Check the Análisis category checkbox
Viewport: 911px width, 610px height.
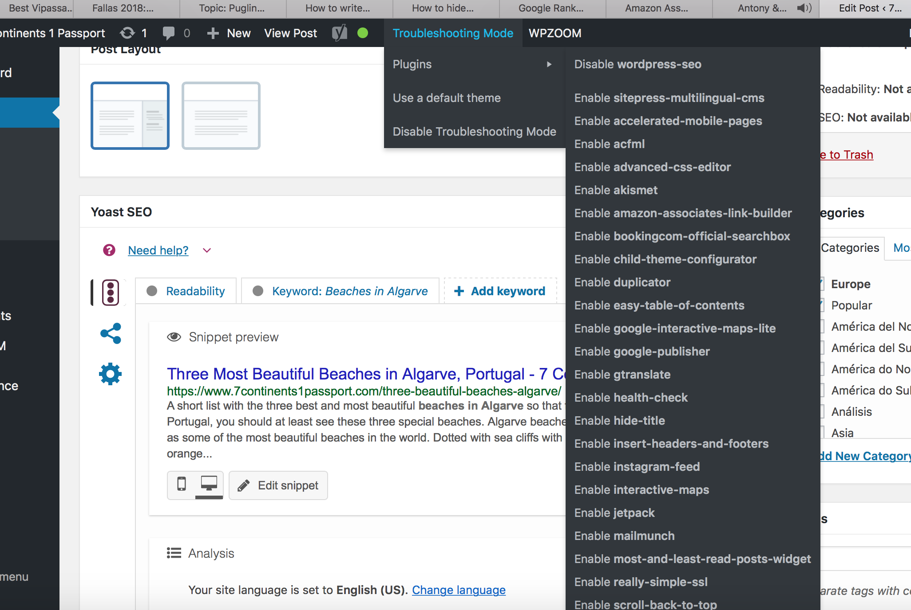point(822,411)
